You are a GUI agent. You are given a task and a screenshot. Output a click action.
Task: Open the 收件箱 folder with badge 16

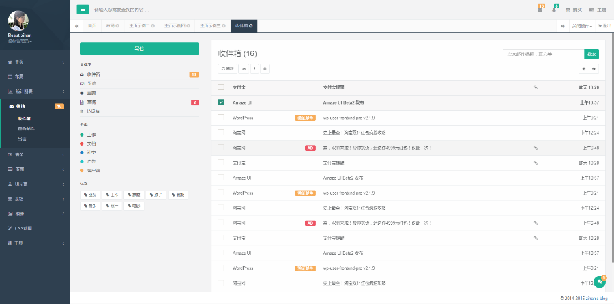(x=139, y=74)
